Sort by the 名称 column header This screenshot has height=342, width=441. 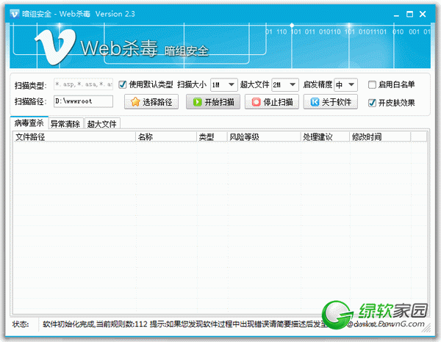click(166, 137)
